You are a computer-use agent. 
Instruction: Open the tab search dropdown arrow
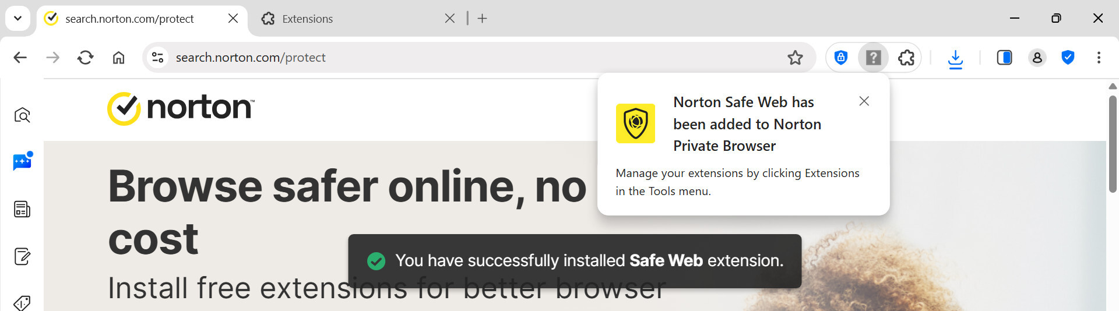(17, 18)
